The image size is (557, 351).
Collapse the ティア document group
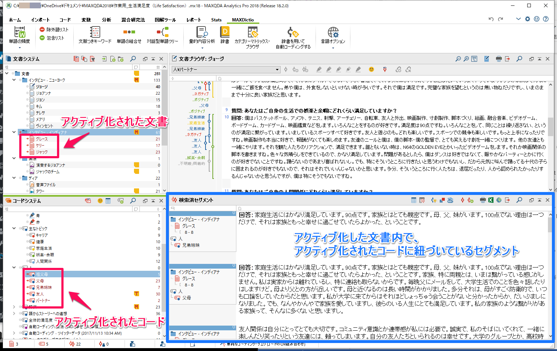click(x=14, y=178)
